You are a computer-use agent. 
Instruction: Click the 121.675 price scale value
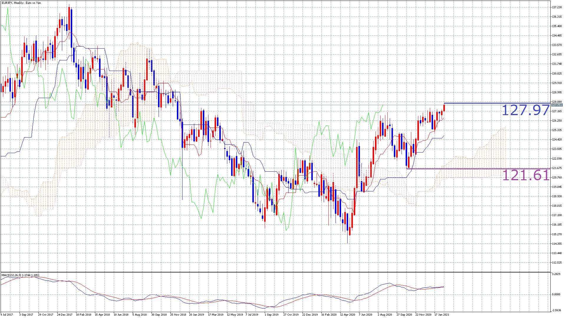point(557,168)
